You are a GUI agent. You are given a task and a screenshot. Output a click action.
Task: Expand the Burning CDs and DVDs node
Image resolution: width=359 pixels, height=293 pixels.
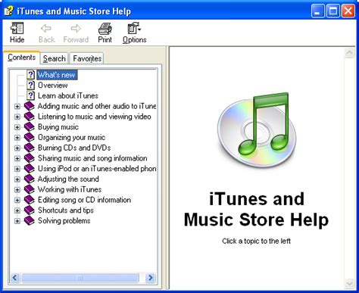pos(17,148)
